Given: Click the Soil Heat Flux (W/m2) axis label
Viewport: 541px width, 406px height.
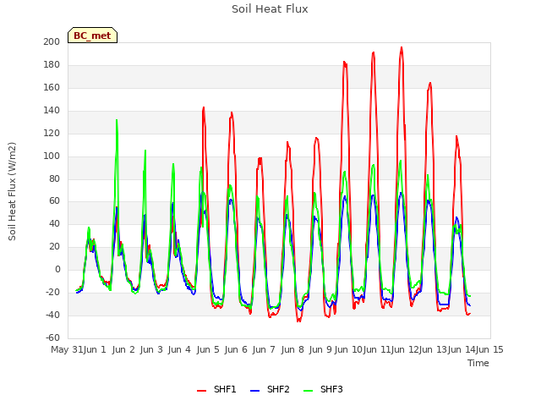Looking at the screenshot, I should coord(13,191).
